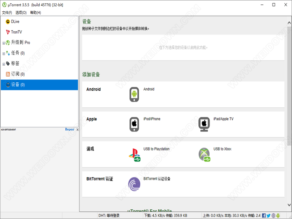Screen dimensions: 292x219
Task: Click the 在下方选择您的设备 placeholder box
Action: pyautogui.click(x=183, y=47)
